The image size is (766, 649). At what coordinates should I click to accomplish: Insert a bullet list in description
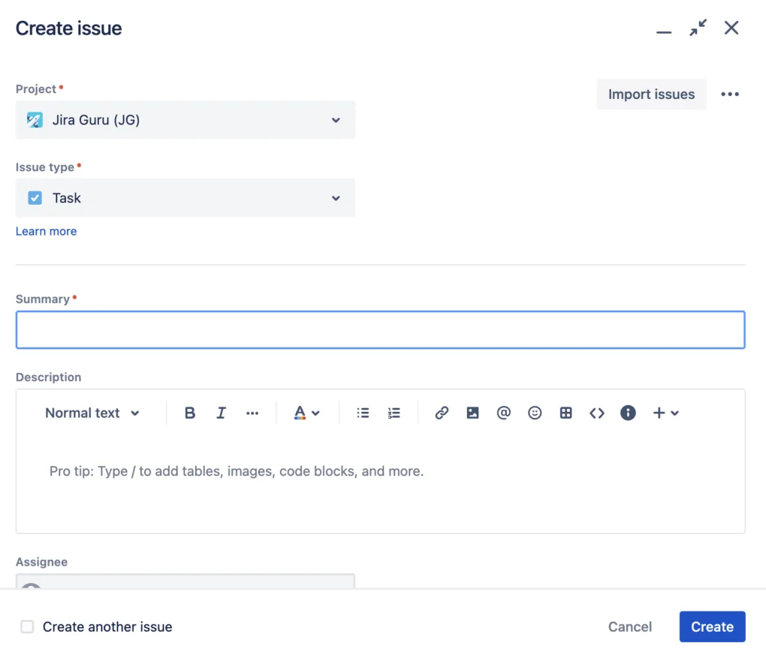pos(363,413)
